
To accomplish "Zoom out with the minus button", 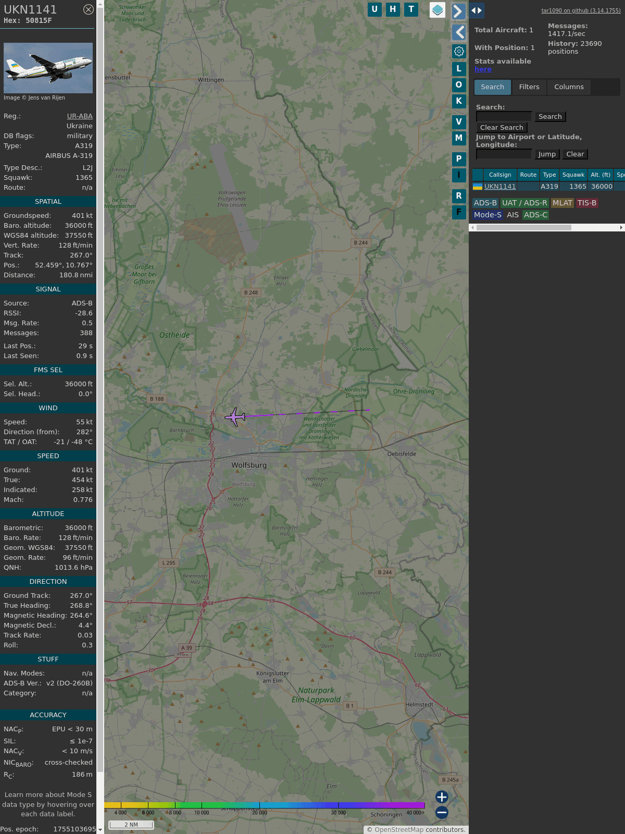I will pyautogui.click(x=442, y=812).
